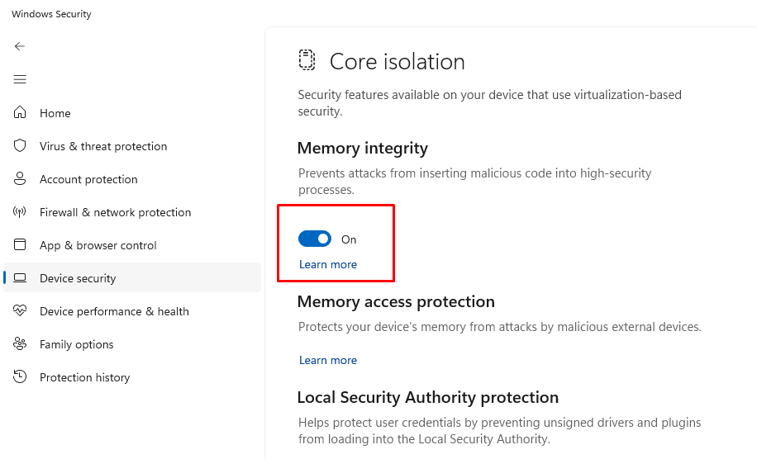Click the Core isolation page title
Viewport: 757px width, 459px height.
coord(397,62)
